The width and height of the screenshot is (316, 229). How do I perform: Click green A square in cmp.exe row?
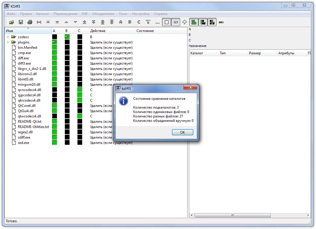coord(54,53)
